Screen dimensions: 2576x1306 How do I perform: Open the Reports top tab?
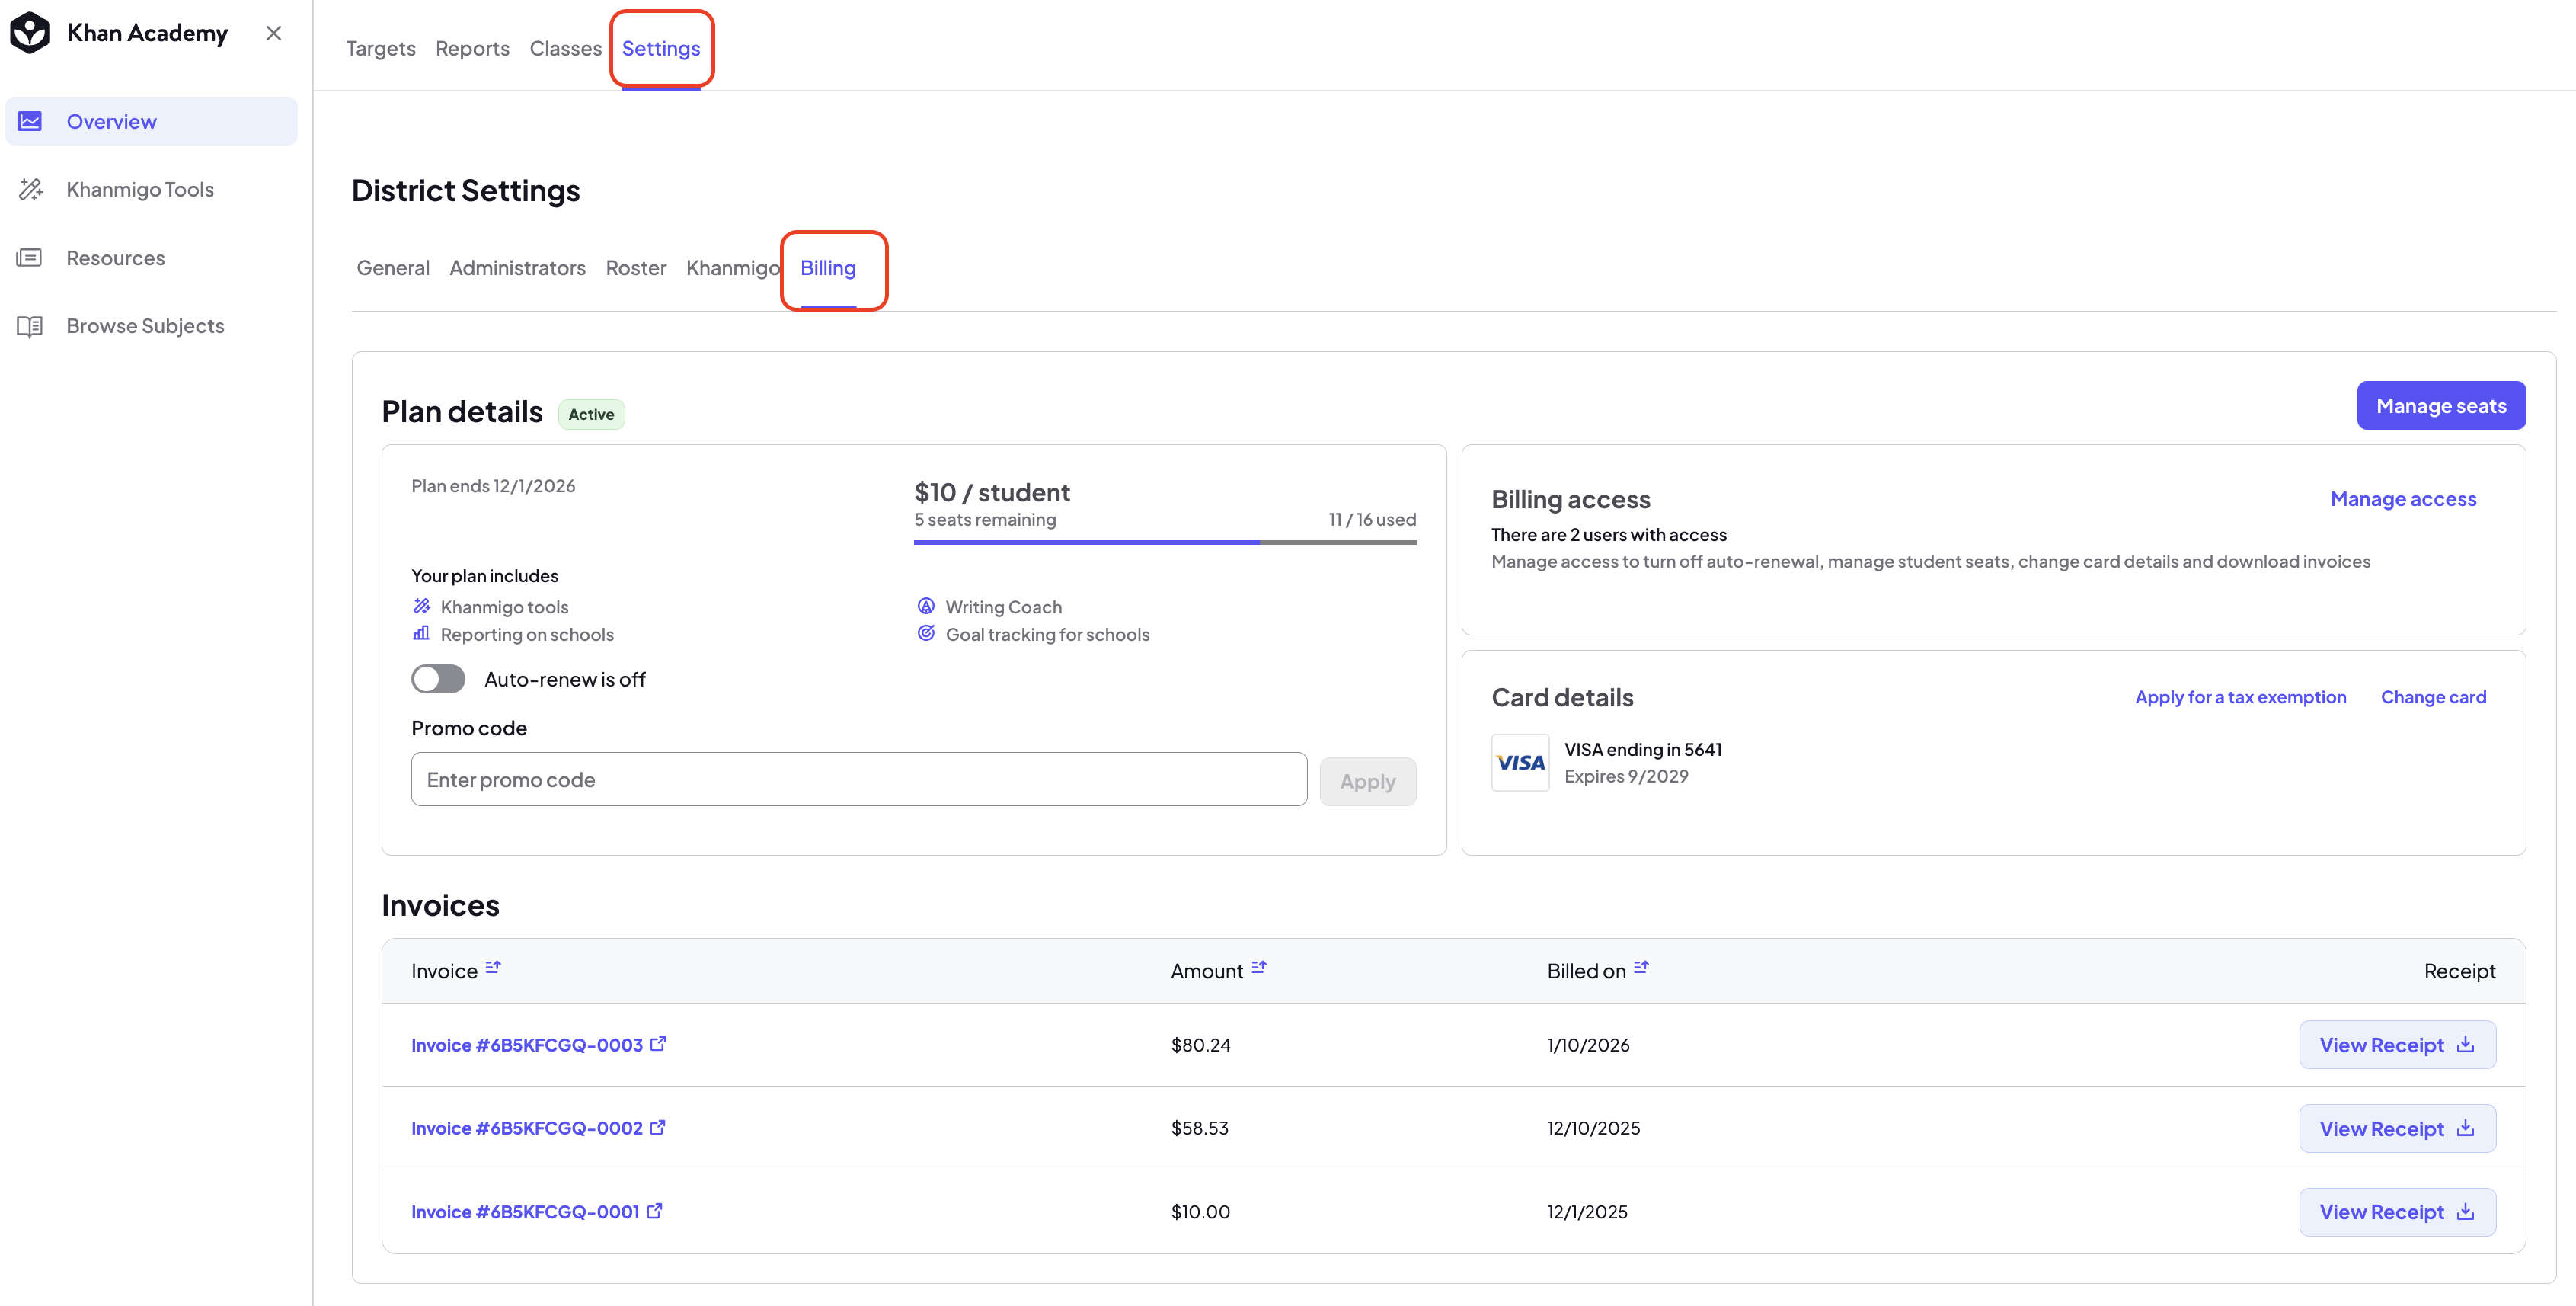pyautogui.click(x=472, y=48)
